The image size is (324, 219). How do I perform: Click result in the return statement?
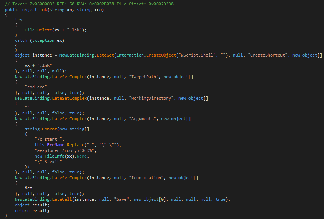pyautogui.click(x=40, y=211)
